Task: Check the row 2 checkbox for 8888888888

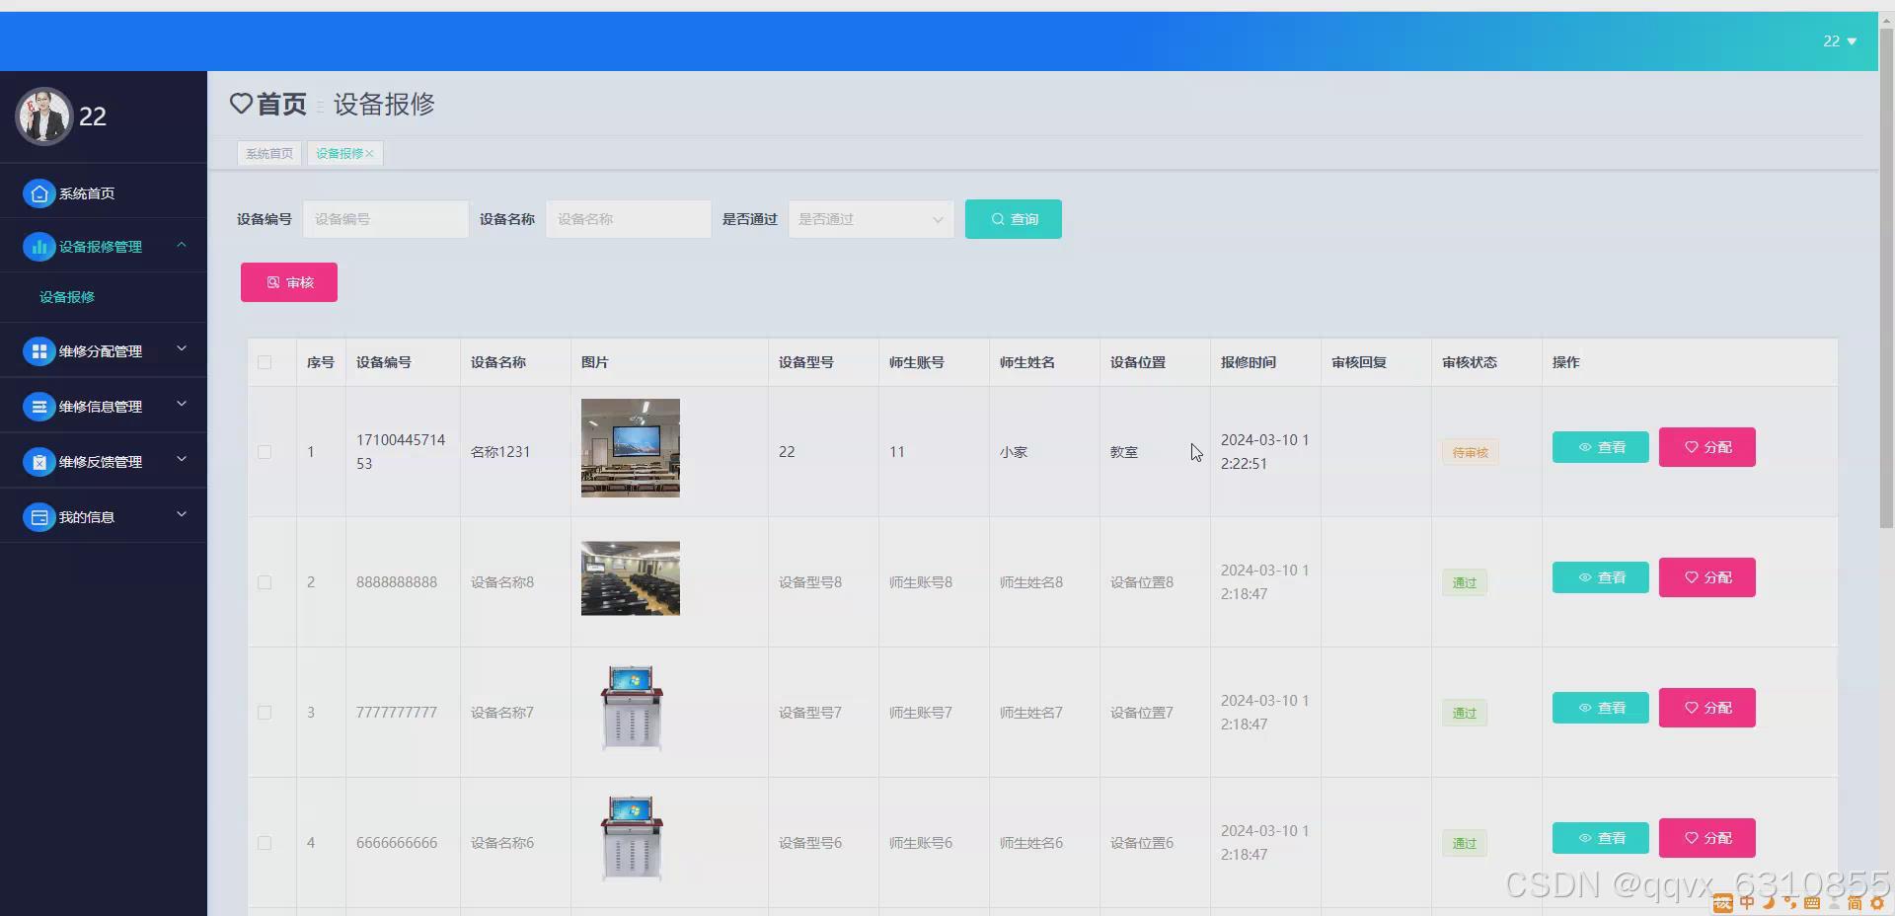Action: pyautogui.click(x=265, y=582)
